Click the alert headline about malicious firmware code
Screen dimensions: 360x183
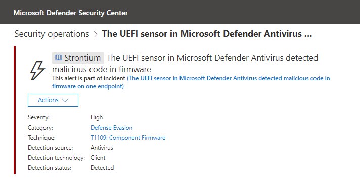point(185,64)
